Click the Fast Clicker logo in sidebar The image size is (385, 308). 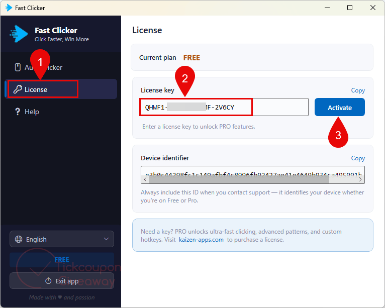(19, 34)
